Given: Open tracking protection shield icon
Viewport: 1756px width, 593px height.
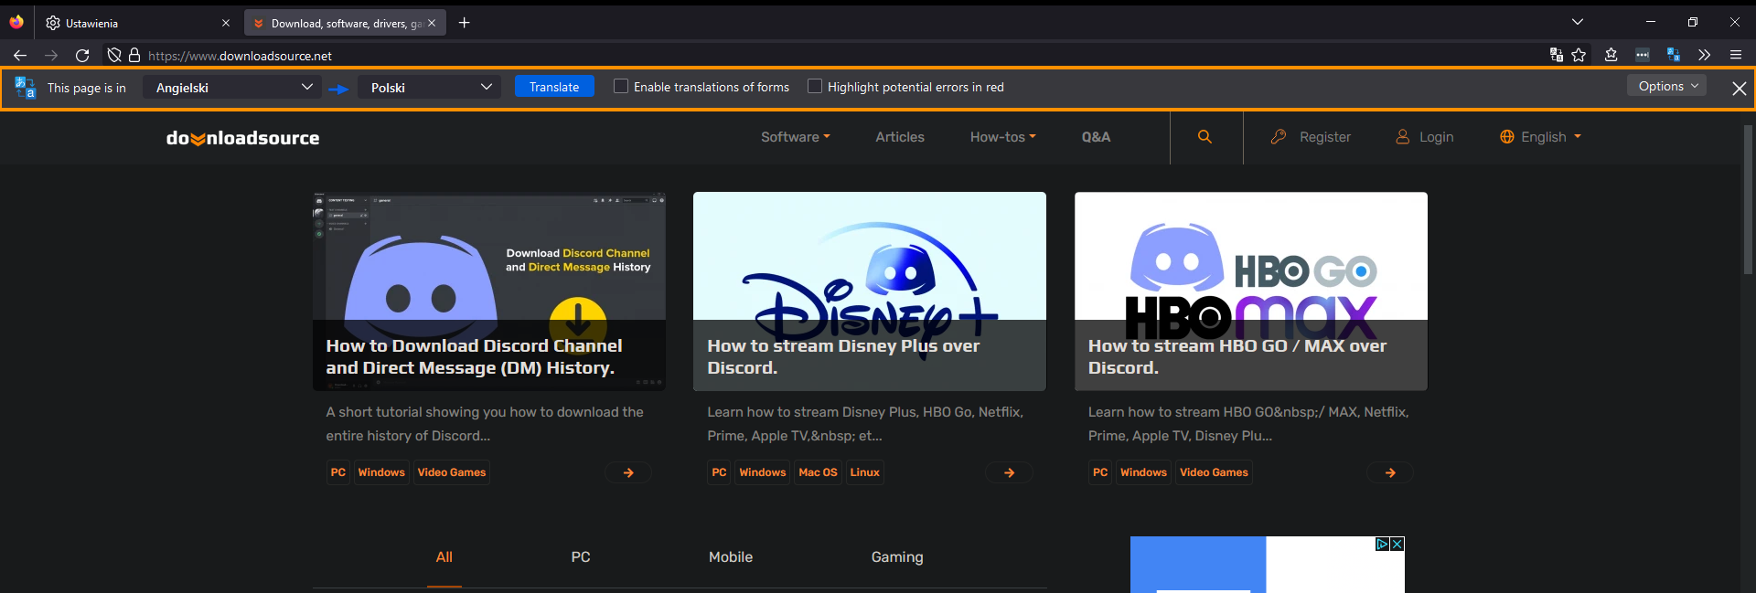Looking at the screenshot, I should click(x=114, y=55).
